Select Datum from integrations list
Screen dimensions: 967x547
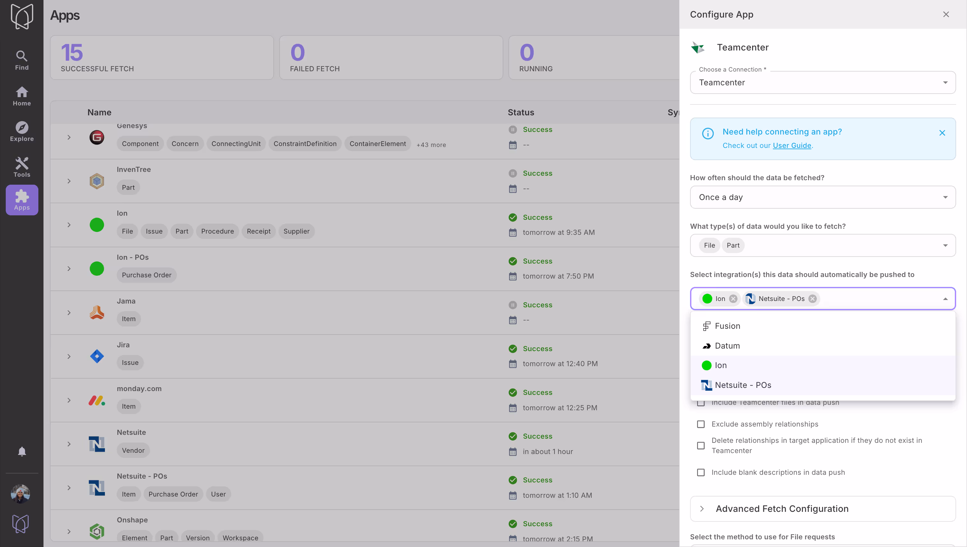[x=823, y=346]
